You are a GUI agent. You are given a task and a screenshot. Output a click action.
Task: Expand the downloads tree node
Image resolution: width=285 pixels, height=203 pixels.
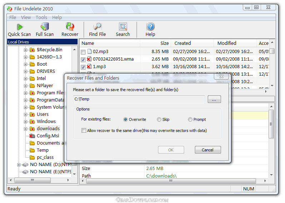25,129
